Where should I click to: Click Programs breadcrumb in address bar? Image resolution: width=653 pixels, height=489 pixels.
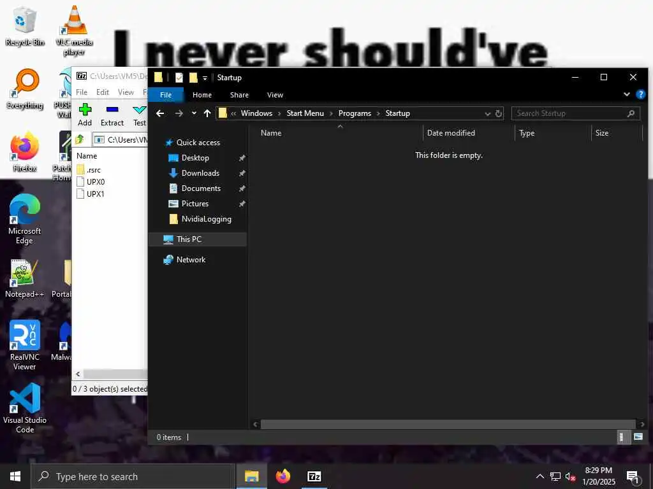pyautogui.click(x=355, y=113)
